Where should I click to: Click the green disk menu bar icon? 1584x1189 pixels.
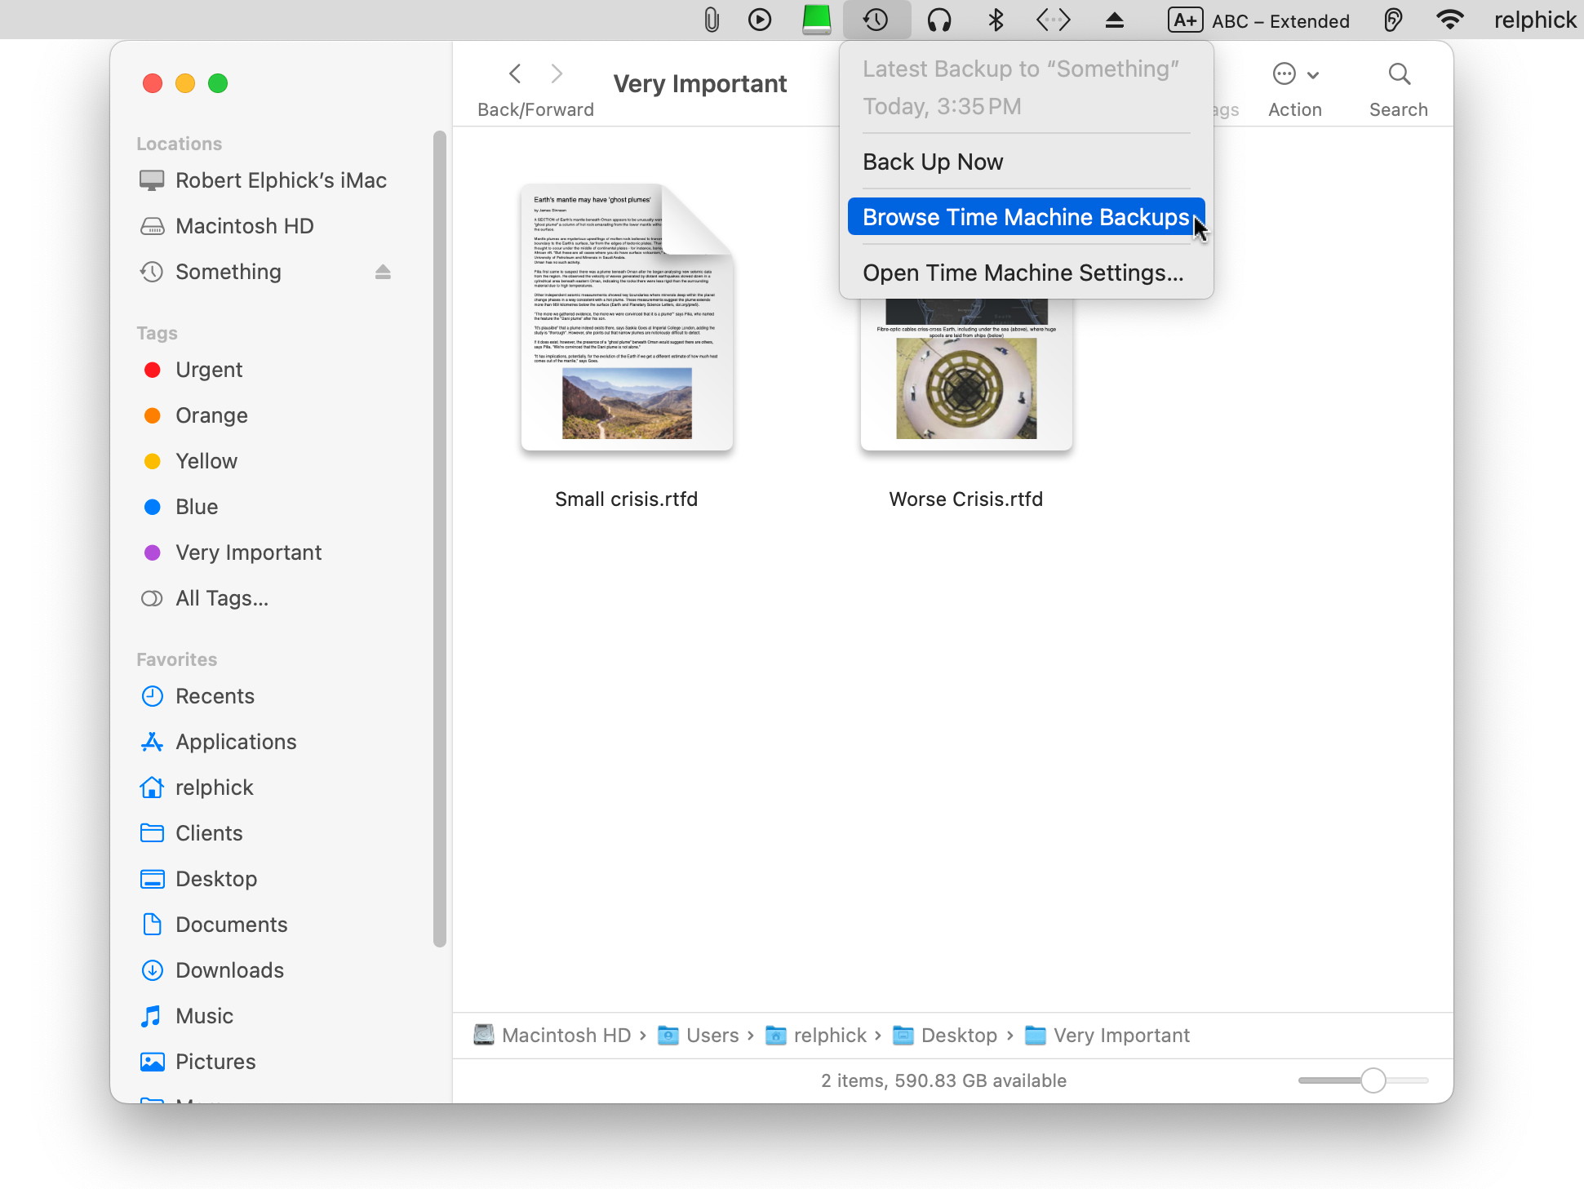pyautogui.click(x=816, y=20)
